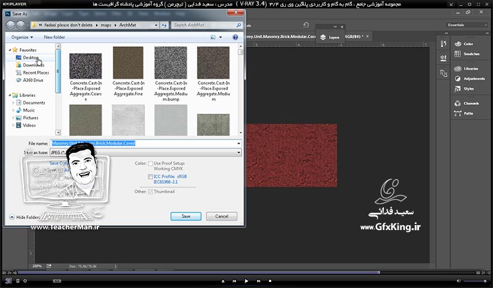
Task: Open the Adjustments panel icon
Action: 458,79
